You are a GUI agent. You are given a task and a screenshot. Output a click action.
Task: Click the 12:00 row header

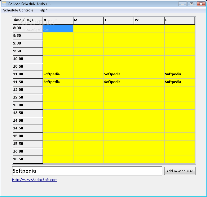[28, 90]
